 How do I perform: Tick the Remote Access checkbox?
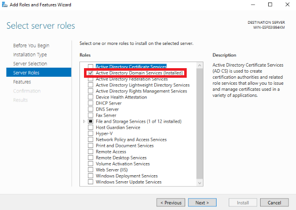click(x=91, y=151)
